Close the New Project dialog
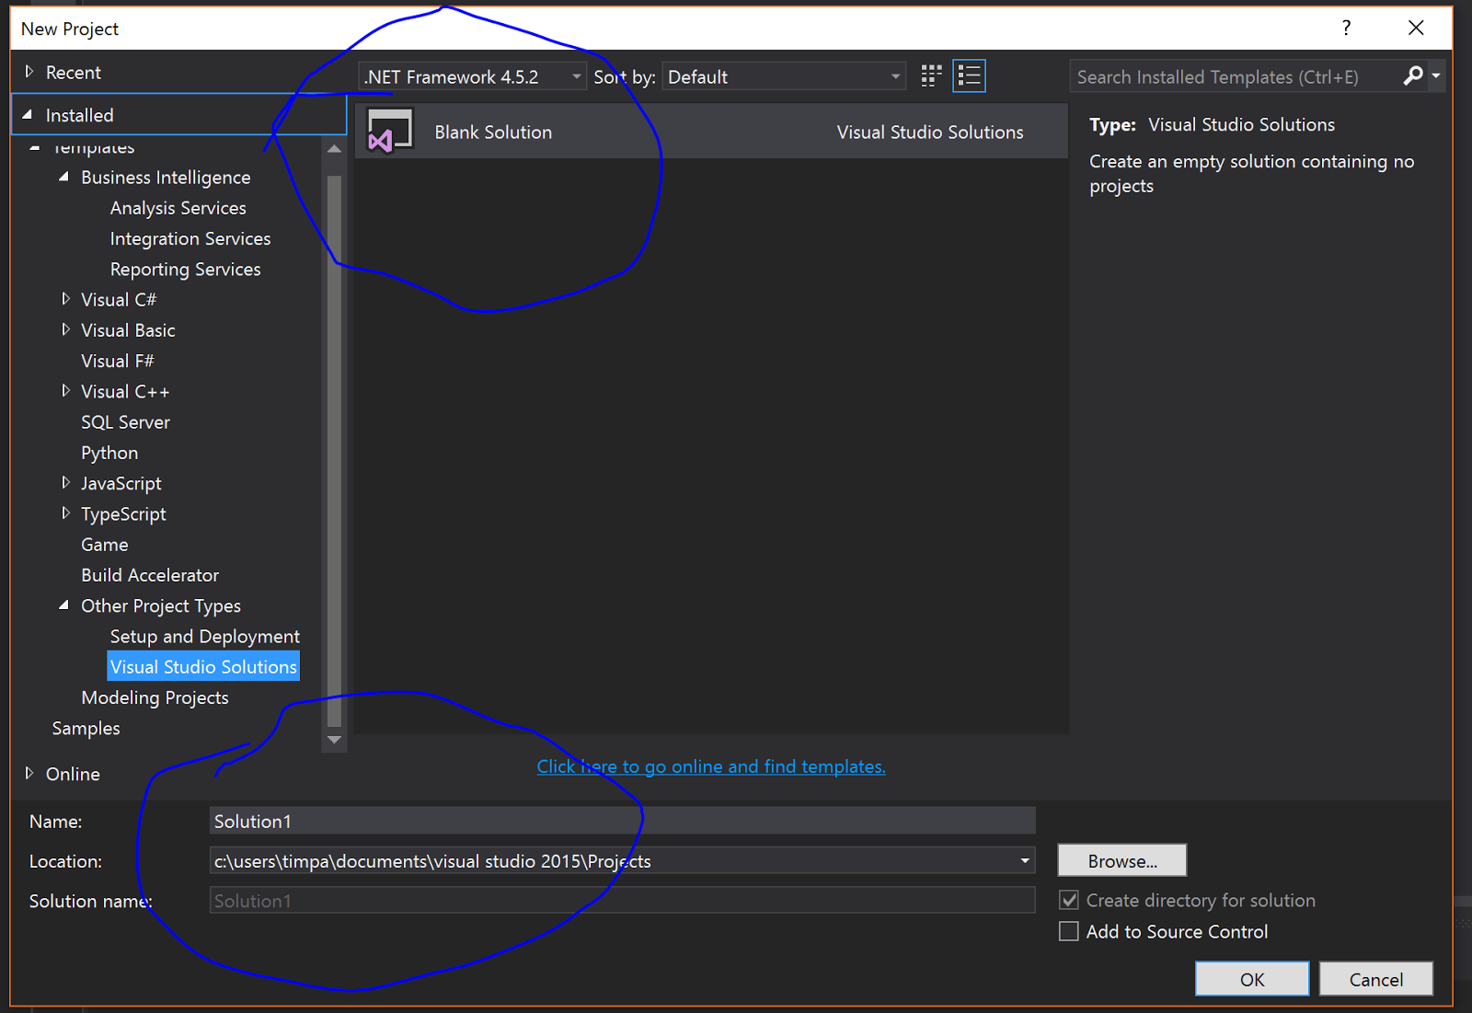The width and height of the screenshot is (1472, 1013). [1416, 28]
